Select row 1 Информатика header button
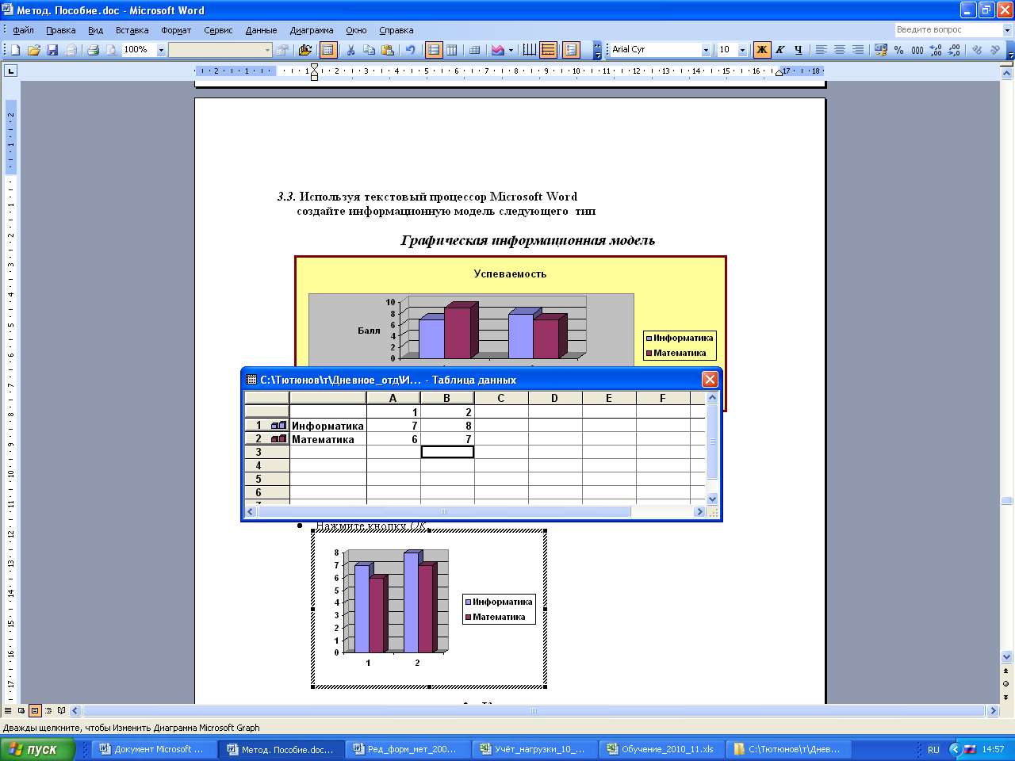1015x761 pixels. tap(266, 426)
